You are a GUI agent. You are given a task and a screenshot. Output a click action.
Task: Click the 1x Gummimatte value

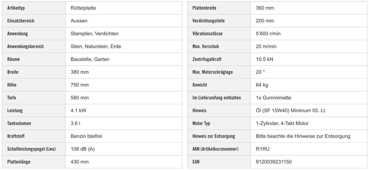point(273,98)
